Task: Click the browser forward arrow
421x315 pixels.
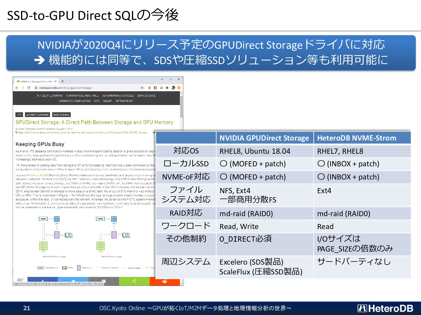Action: tap(23, 88)
